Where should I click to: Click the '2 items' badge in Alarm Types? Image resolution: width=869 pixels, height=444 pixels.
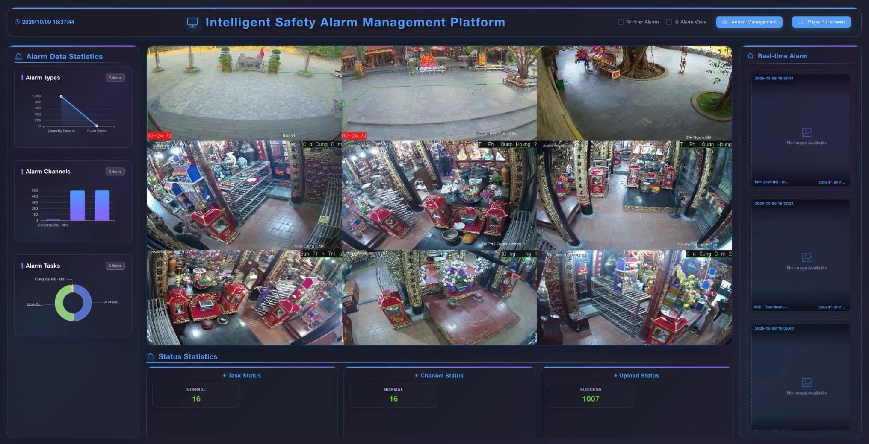click(x=115, y=78)
